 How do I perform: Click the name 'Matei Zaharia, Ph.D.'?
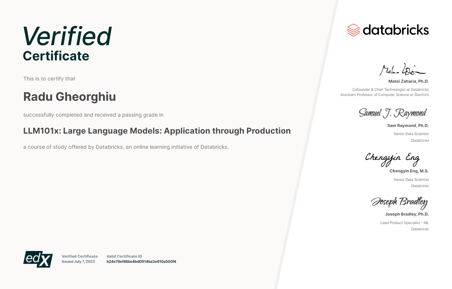(x=408, y=81)
